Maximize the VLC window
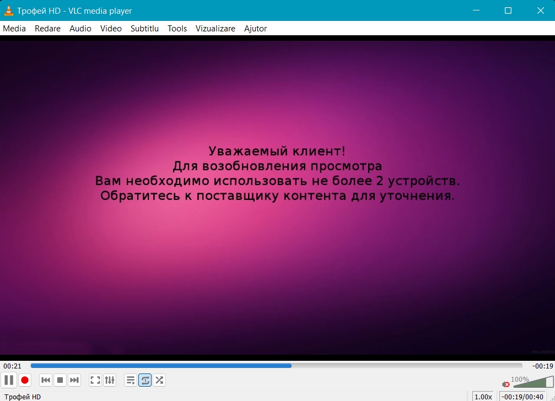This screenshot has width=555, height=401. click(x=508, y=10)
